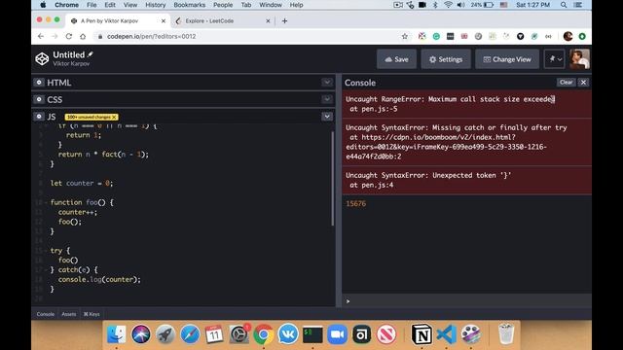Open the History menu
The image size is (623, 350).
point(156,5)
